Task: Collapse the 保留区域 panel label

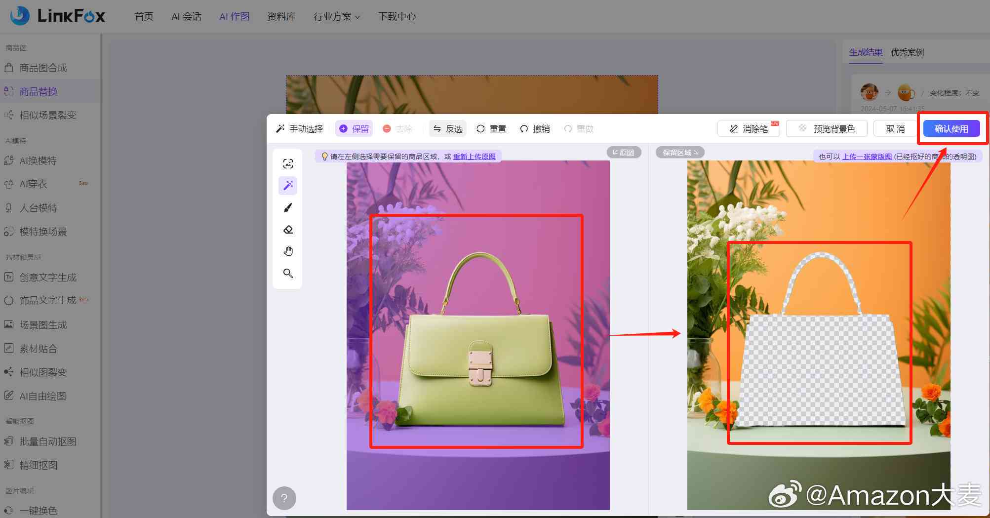Action: [680, 153]
